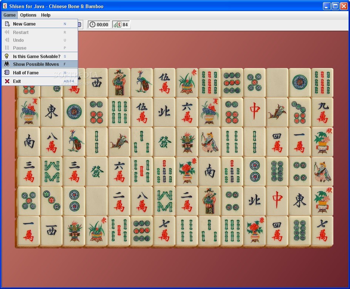Pick the 七萬 tile beside the nine-circle tile
This screenshot has width=350, height=289.
click(x=164, y=231)
